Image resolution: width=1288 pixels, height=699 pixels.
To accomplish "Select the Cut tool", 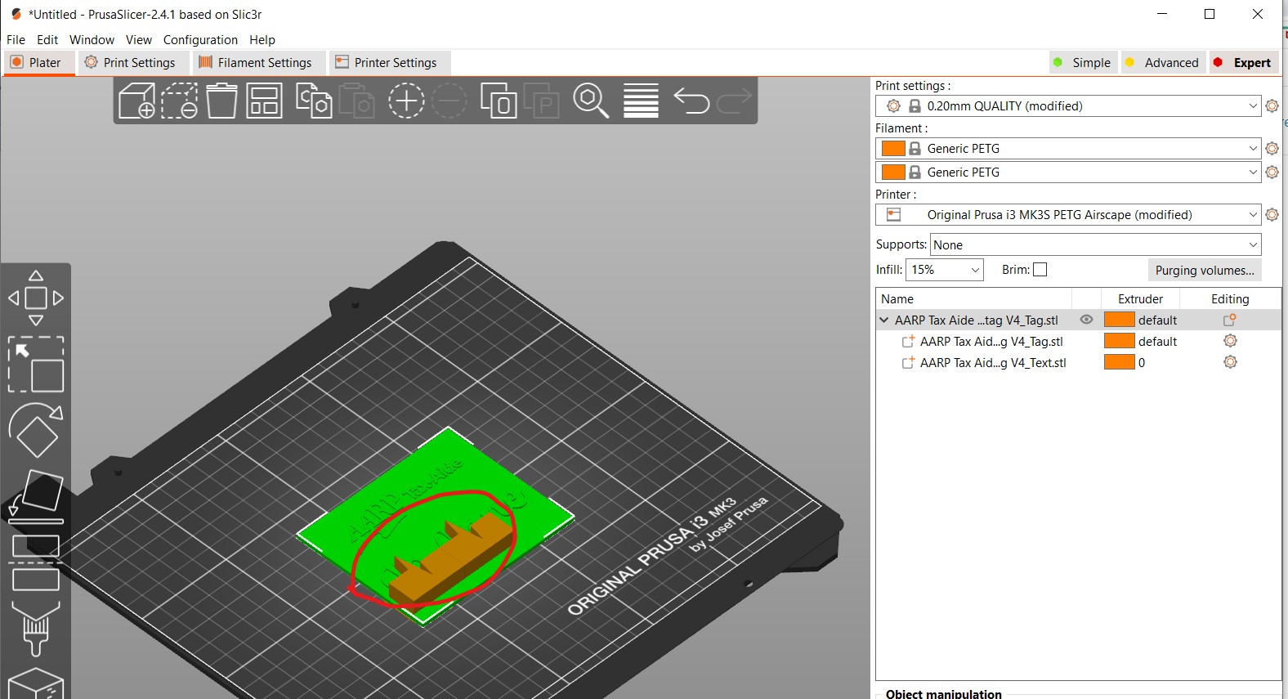I will (x=36, y=562).
